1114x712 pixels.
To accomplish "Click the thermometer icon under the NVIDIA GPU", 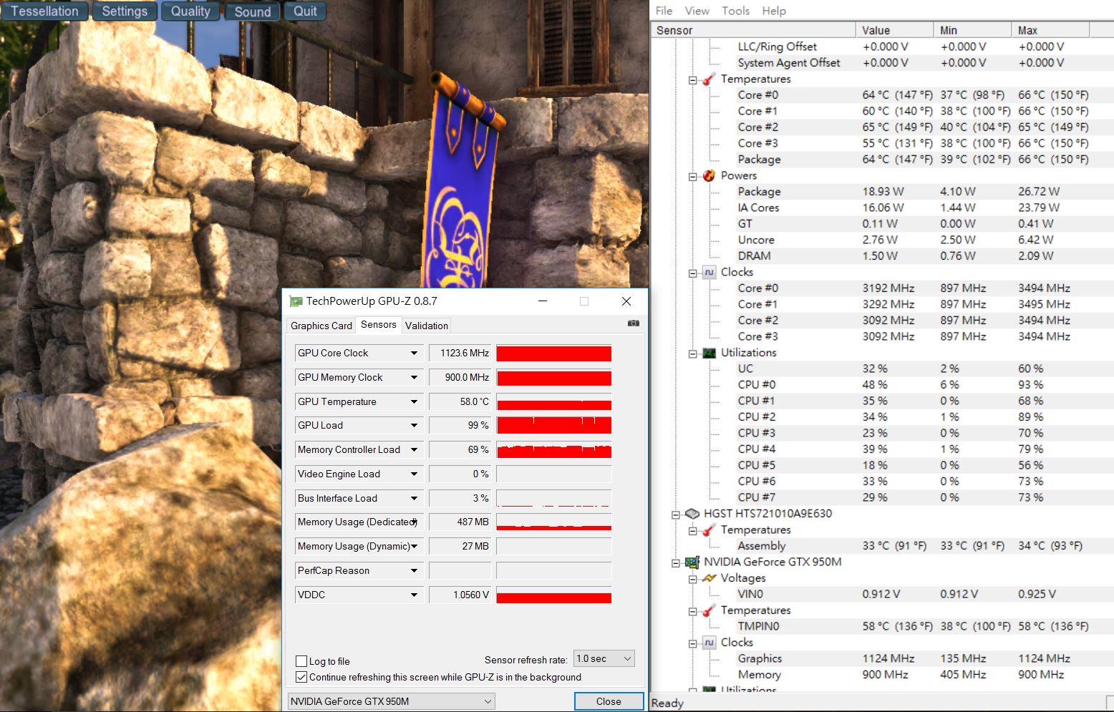I will pyautogui.click(x=709, y=610).
